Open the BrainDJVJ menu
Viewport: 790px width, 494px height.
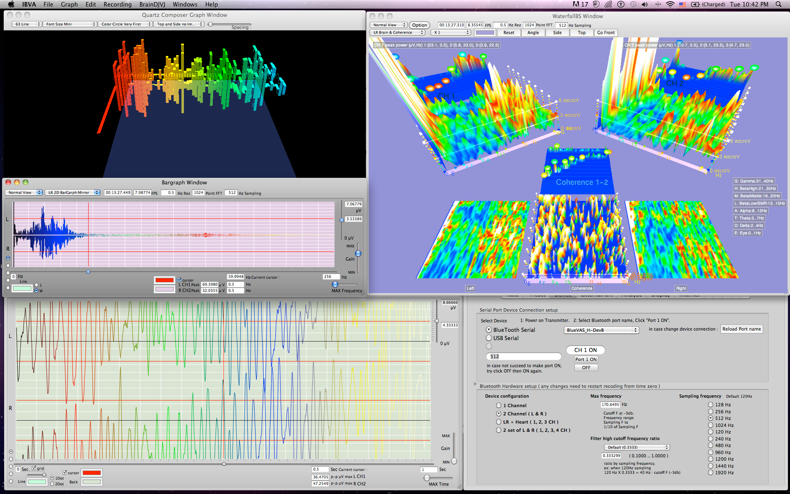[x=152, y=5]
